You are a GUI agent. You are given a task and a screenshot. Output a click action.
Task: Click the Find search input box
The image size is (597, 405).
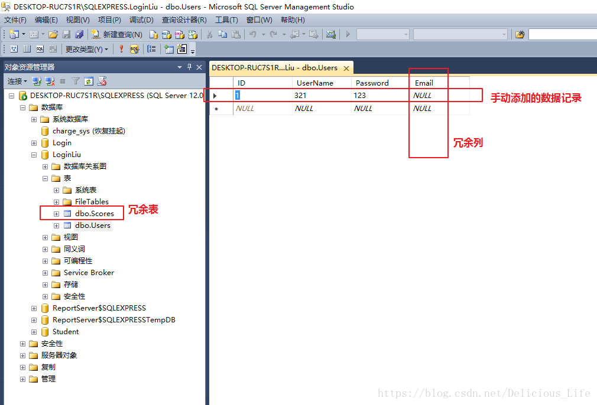point(563,35)
